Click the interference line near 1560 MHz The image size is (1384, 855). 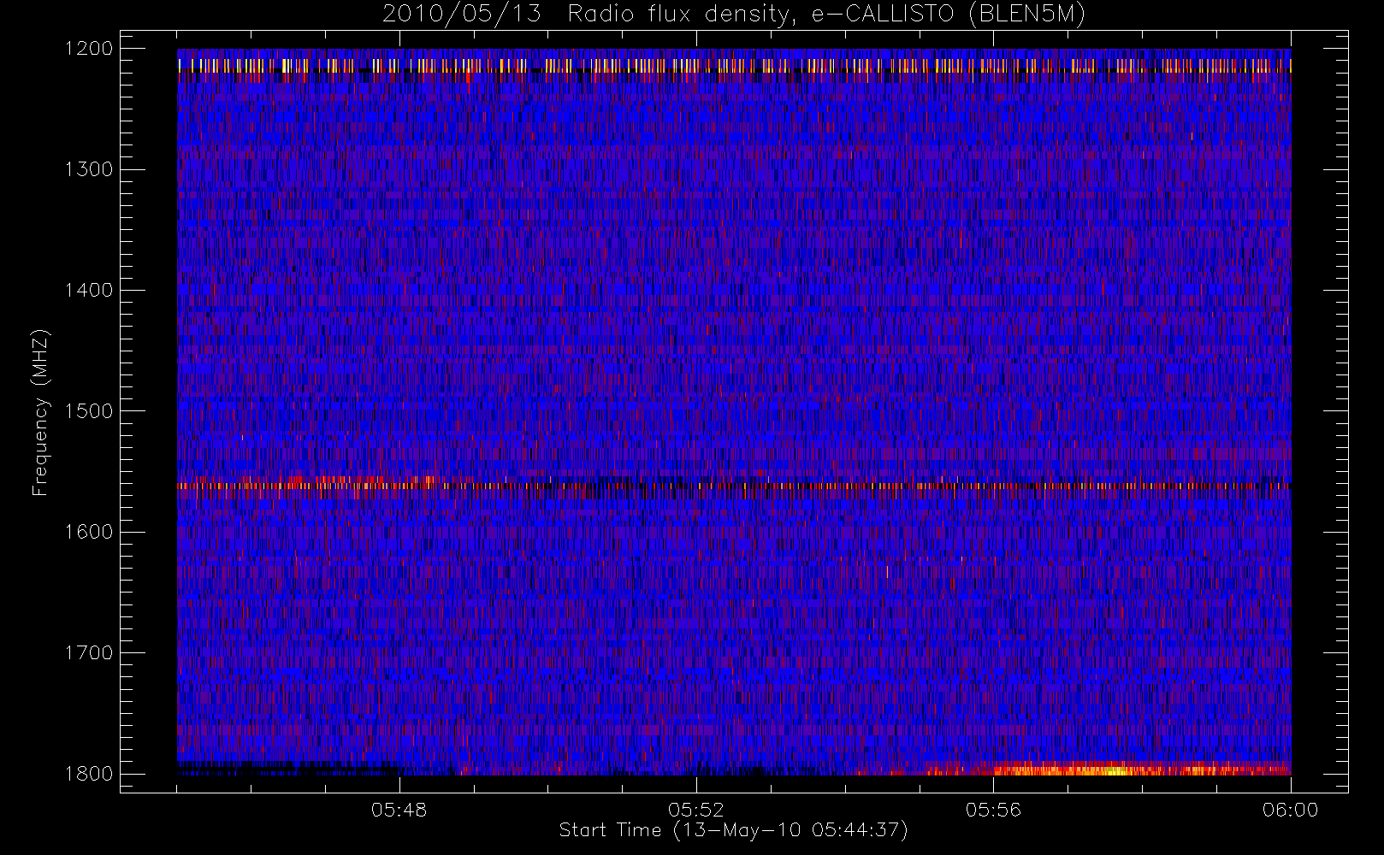coord(734,485)
